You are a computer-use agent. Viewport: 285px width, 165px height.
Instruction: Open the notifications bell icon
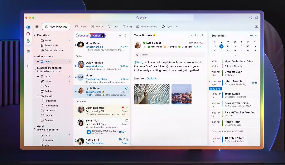click(257, 18)
